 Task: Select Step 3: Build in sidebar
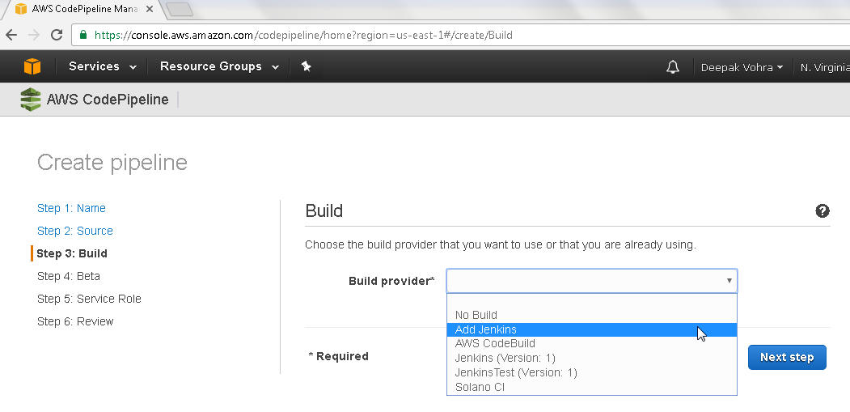(72, 253)
